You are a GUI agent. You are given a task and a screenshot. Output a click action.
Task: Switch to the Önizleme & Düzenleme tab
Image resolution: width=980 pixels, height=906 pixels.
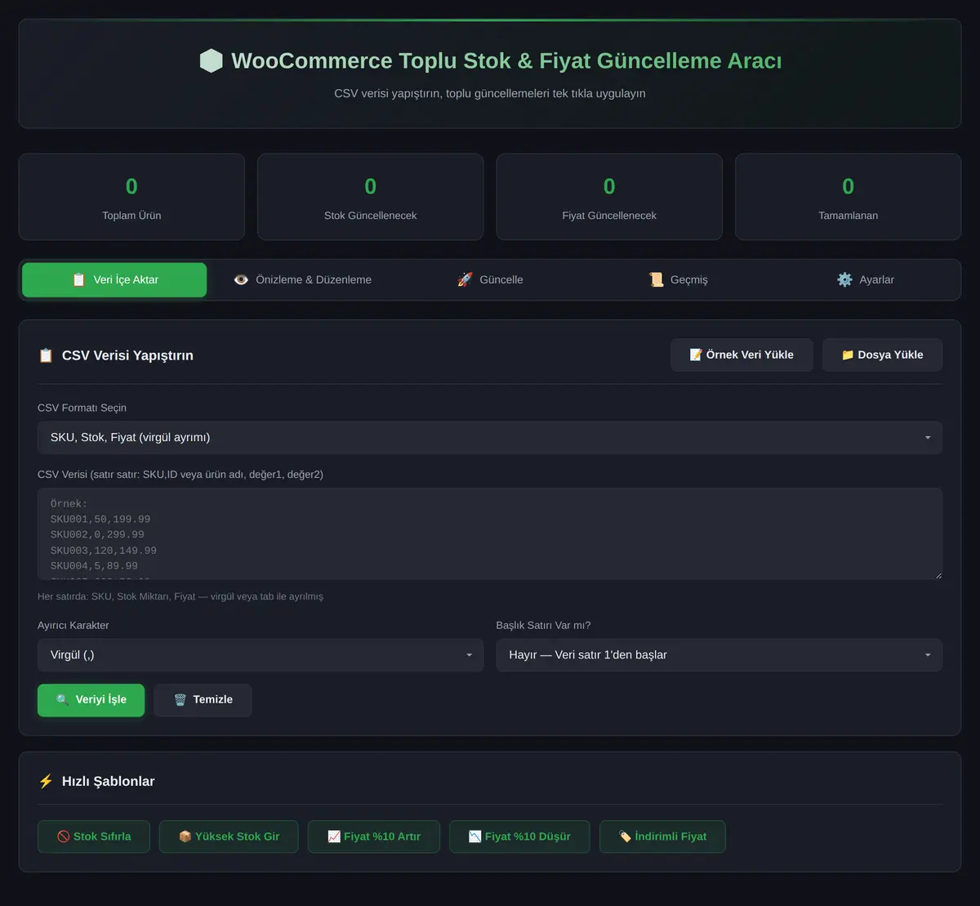click(x=302, y=279)
